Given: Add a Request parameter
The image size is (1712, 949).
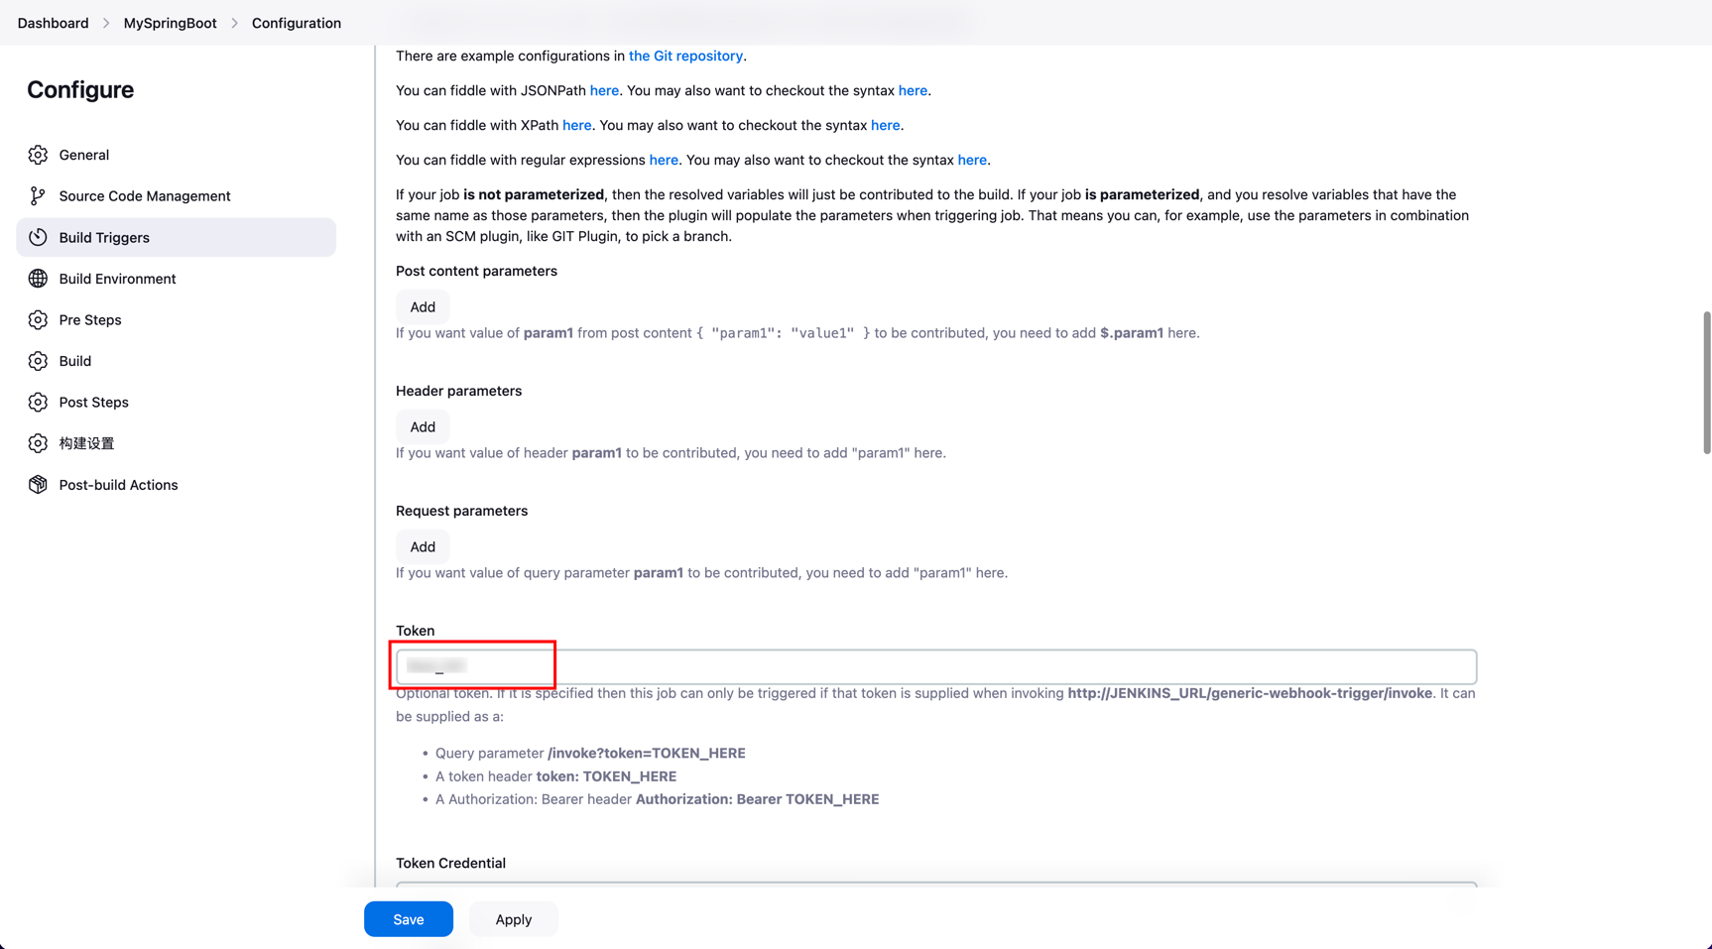Looking at the screenshot, I should [x=423, y=547].
